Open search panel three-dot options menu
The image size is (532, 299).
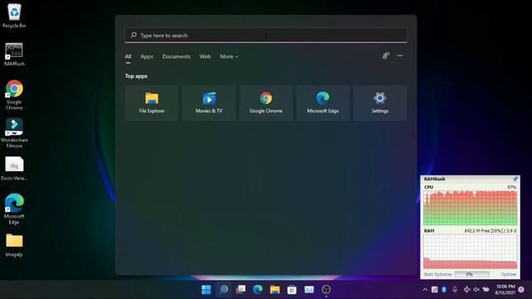[x=400, y=56]
